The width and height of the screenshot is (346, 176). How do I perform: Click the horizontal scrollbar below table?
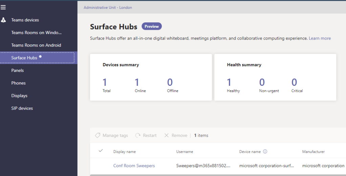(x=217, y=175)
